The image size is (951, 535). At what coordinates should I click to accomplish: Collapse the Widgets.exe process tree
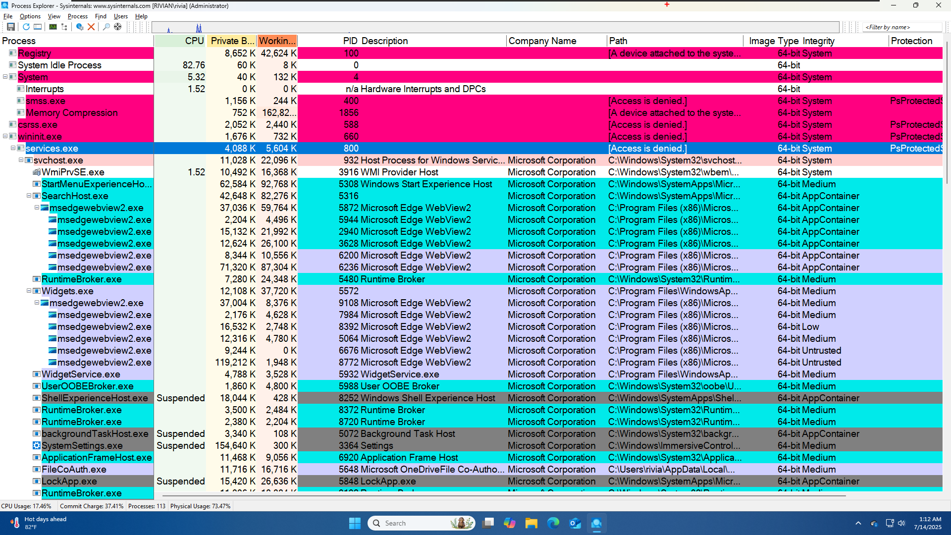click(29, 291)
